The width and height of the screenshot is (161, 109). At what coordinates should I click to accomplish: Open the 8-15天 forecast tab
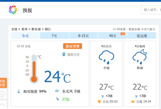click(x=83, y=36)
